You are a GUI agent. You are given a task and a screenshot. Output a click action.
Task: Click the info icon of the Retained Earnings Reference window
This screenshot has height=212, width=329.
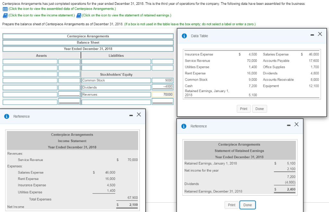(183, 126)
